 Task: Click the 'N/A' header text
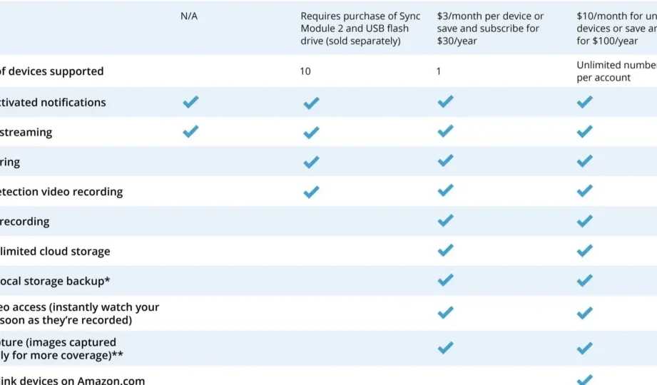(x=189, y=16)
